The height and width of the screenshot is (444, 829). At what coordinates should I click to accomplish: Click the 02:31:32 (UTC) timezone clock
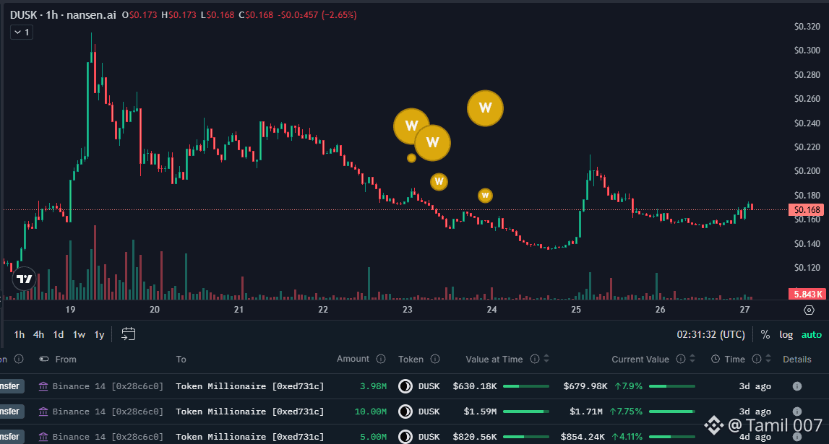710,335
